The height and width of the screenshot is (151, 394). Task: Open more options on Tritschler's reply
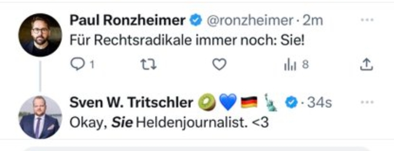tap(367, 103)
